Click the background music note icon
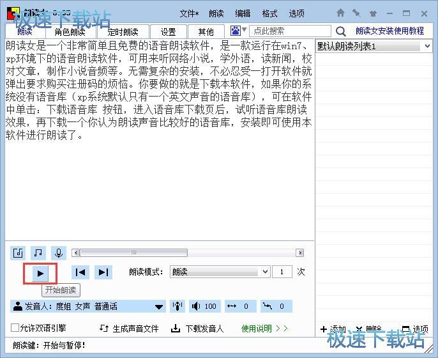The width and height of the screenshot is (438, 358). click(x=38, y=253)
